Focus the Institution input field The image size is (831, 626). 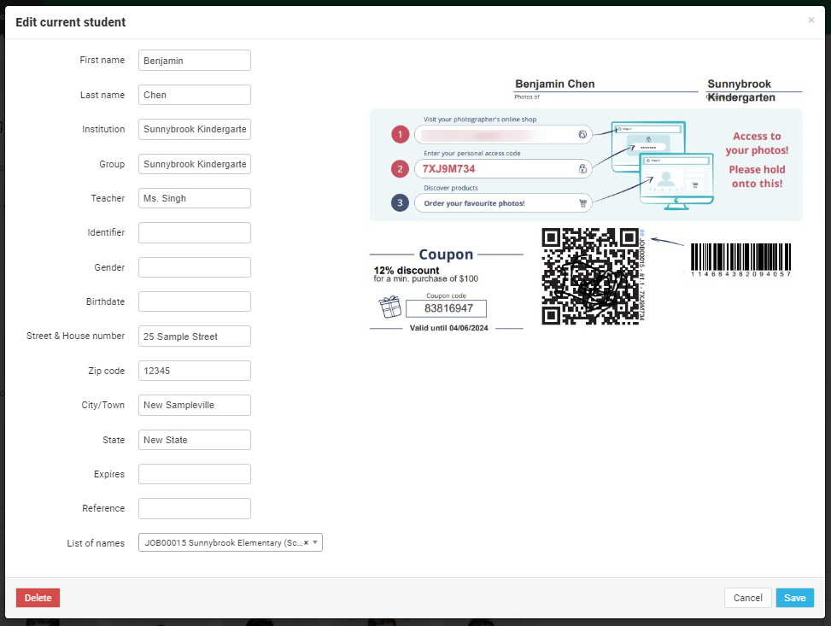tap(195, 129)
